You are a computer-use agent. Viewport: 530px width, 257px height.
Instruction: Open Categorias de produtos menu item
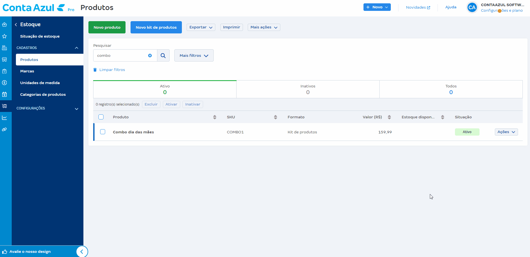coord(43,95)
